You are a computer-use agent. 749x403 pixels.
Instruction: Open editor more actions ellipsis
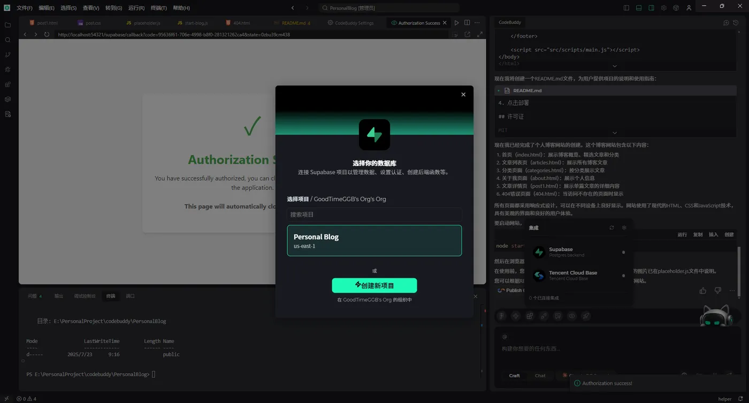477,23
